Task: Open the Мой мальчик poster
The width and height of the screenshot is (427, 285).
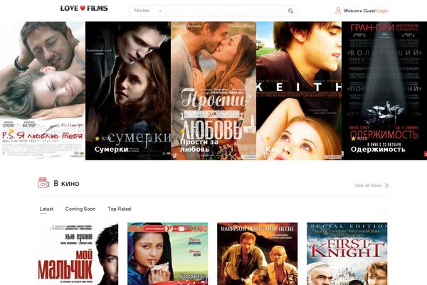Action: tap(78, 254)
